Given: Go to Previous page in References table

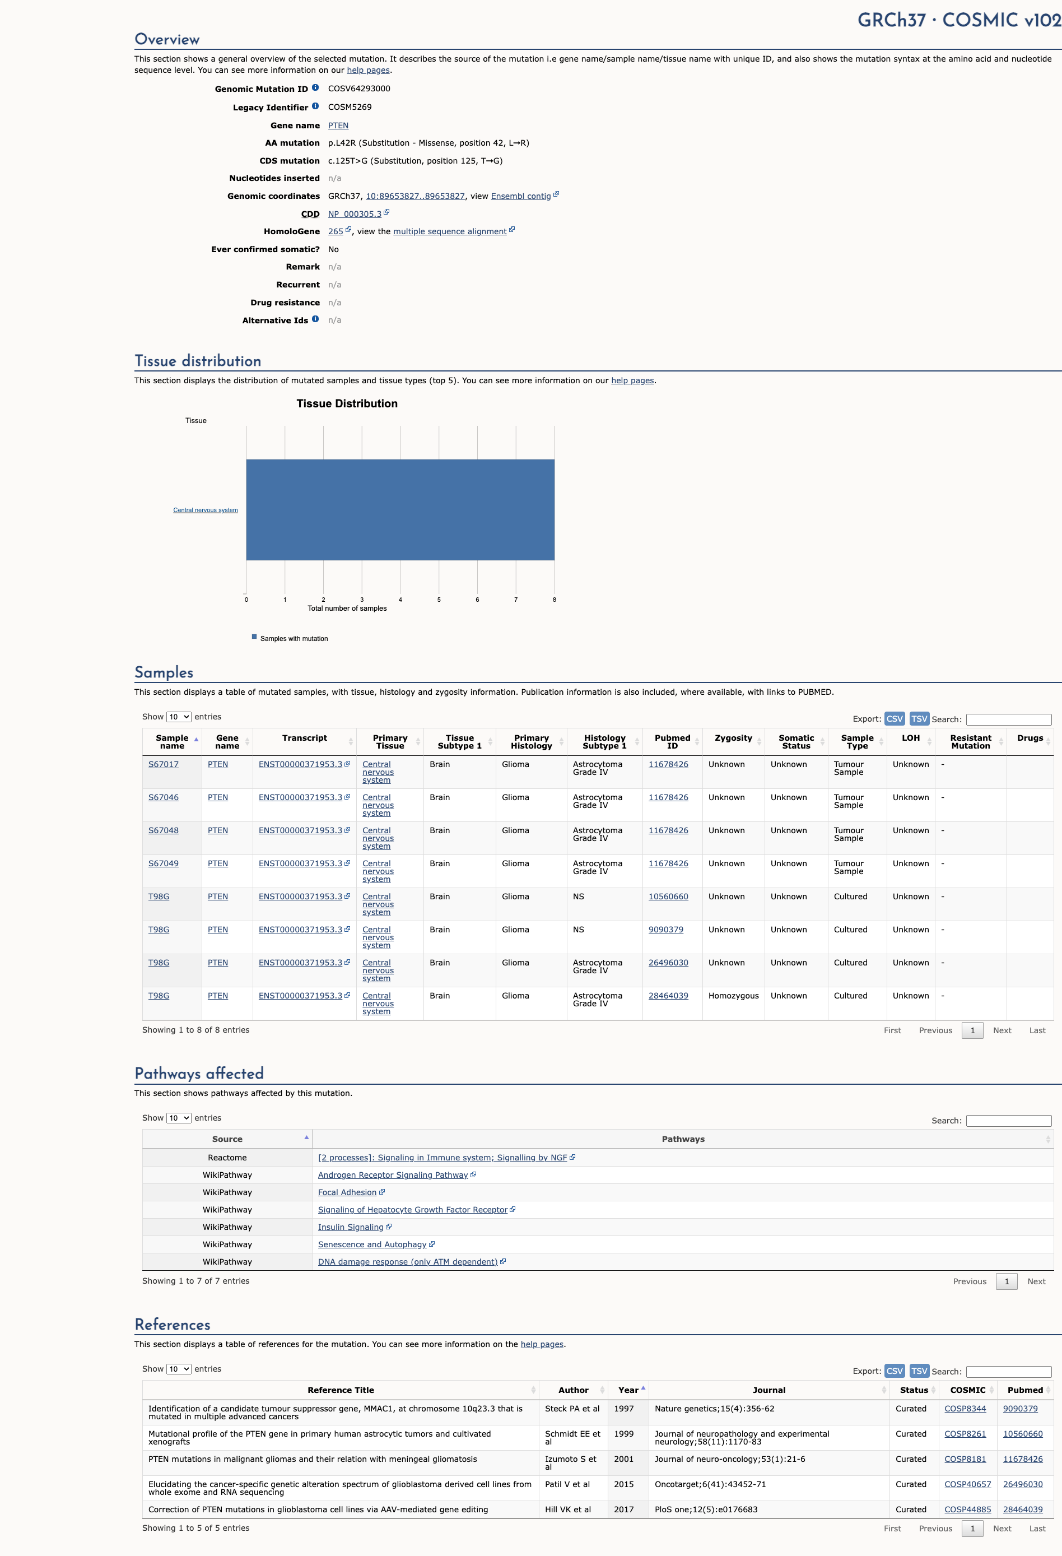Looking at the screenshot, I should point(935,1529).
